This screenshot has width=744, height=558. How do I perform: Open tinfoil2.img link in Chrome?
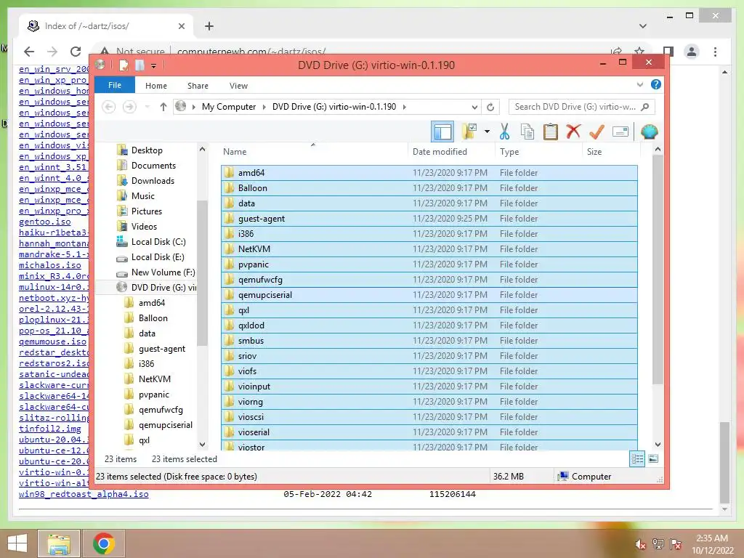(x=50, y=429)
